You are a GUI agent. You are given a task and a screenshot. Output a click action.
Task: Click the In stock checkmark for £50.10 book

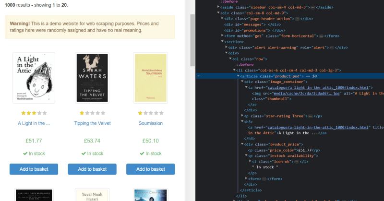tap(142, 154)
